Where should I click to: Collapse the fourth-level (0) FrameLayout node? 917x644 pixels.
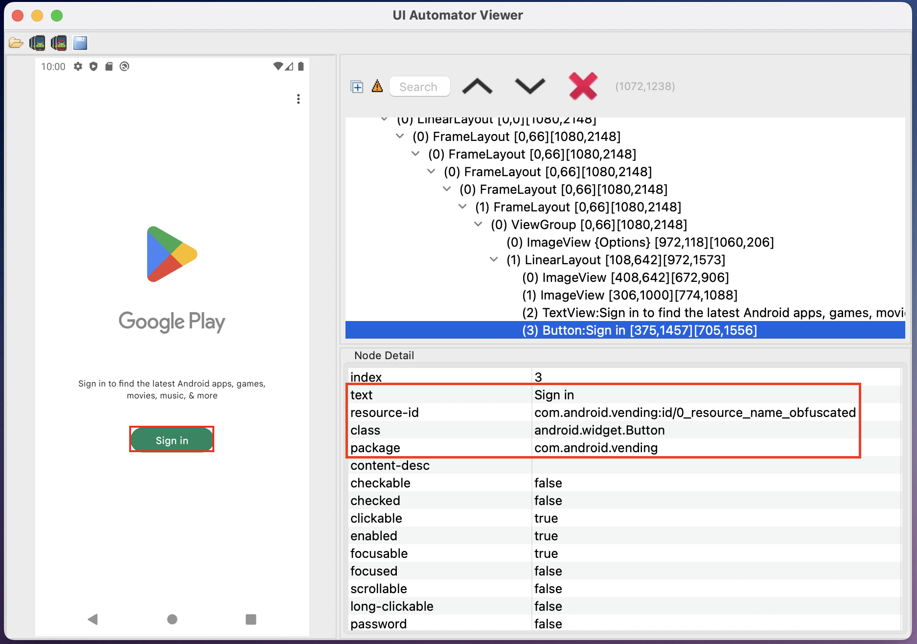[x=447, y=189]
